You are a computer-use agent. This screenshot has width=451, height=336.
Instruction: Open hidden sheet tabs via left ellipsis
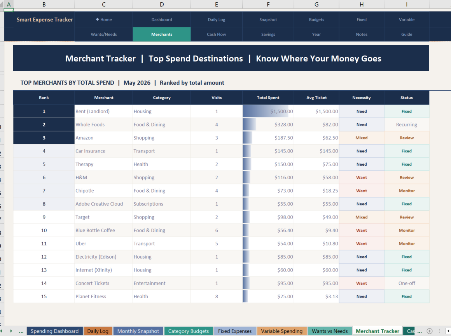point(21,331)
